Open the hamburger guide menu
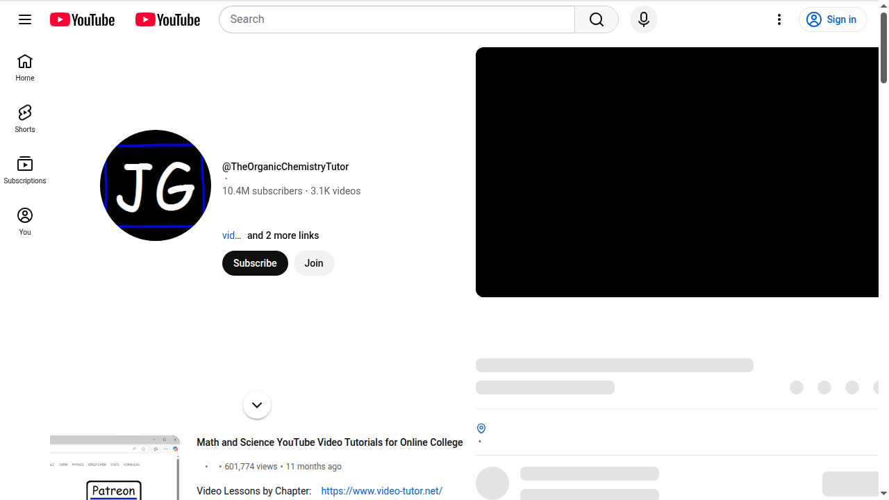Viewport: 889px width, 500px height. [25, 19]
